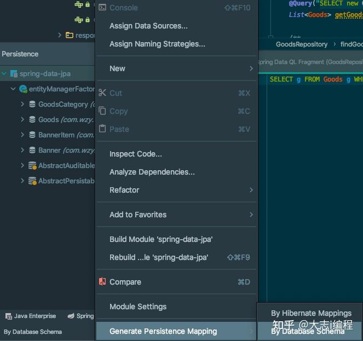Click the GoodsCategory entity icon
The image size is (363, 341).
32,104
